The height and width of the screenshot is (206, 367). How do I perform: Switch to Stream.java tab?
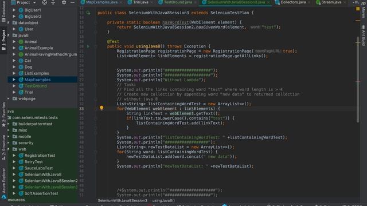coord(331,2)
